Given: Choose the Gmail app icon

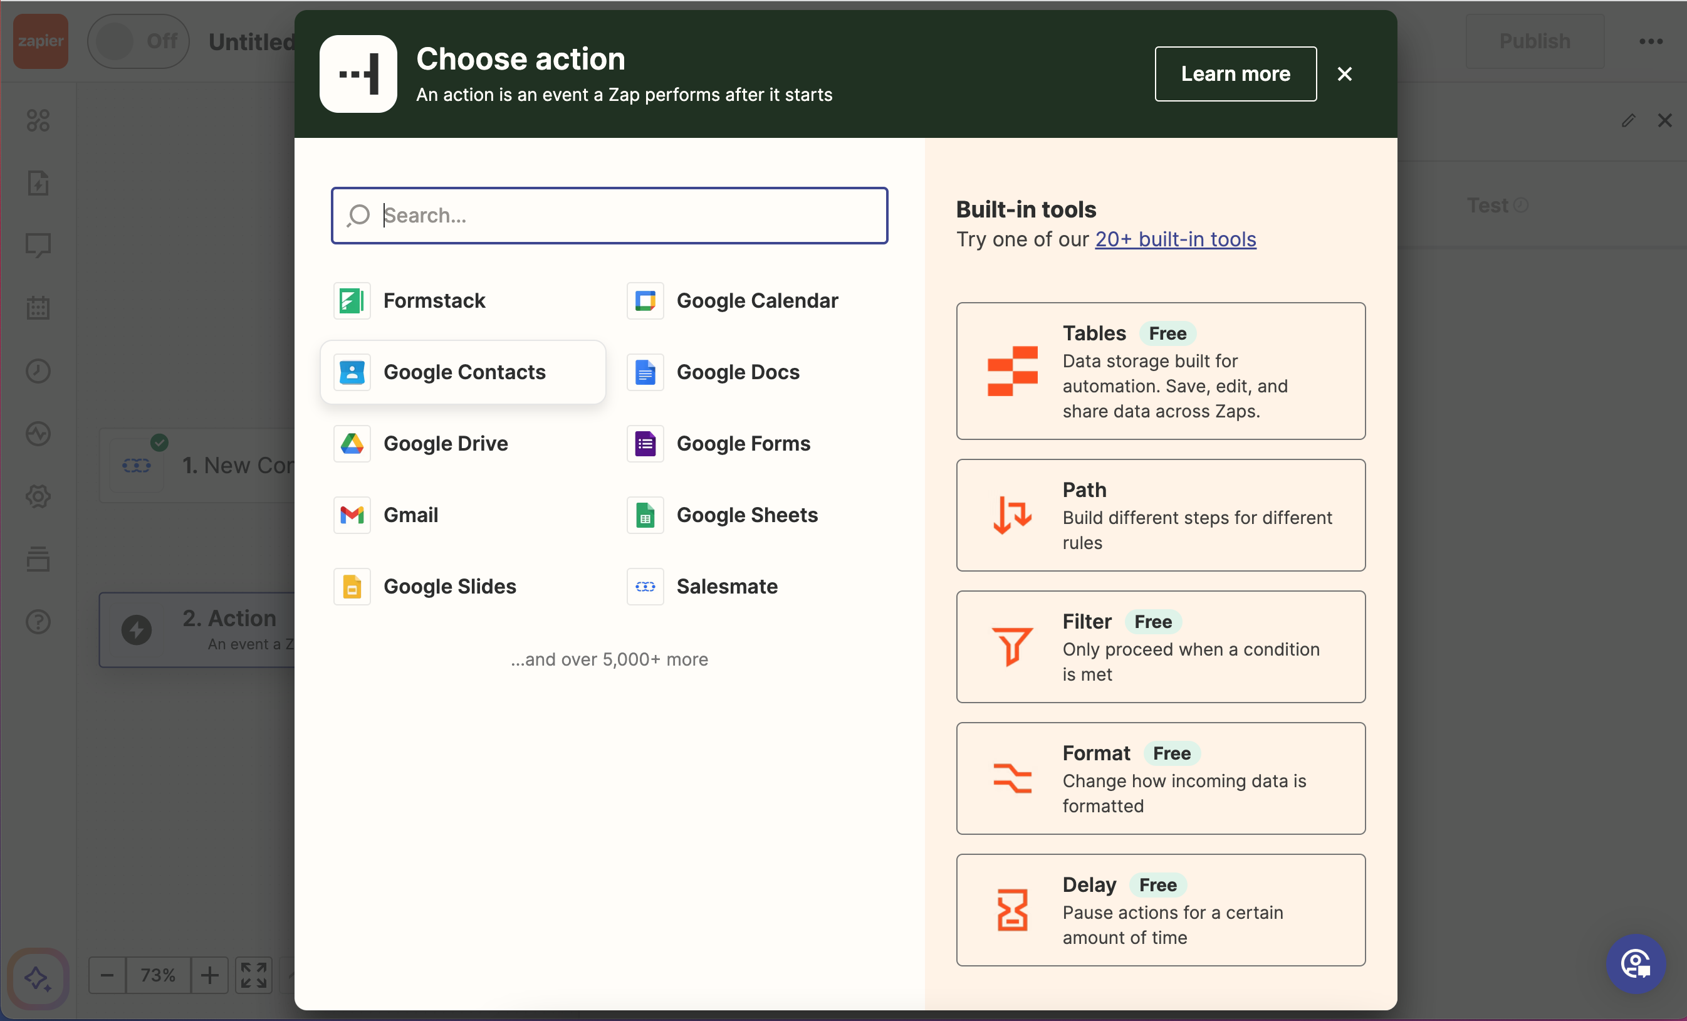Looking at the screenshot, I should tap(352, 515).
